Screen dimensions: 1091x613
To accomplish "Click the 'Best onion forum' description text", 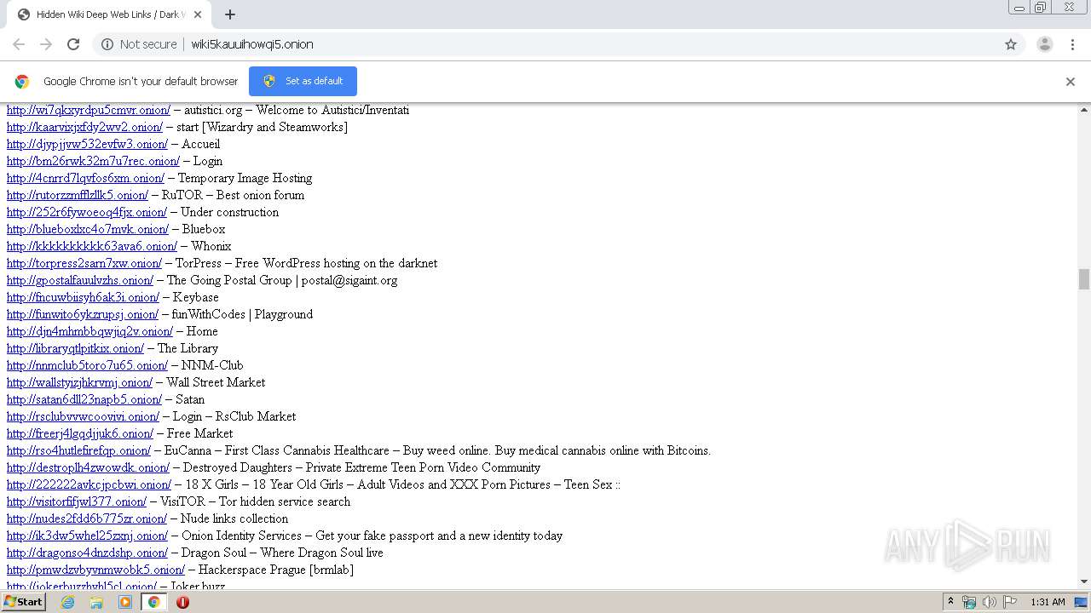I will pyautogui.click(x=260, y=195).
